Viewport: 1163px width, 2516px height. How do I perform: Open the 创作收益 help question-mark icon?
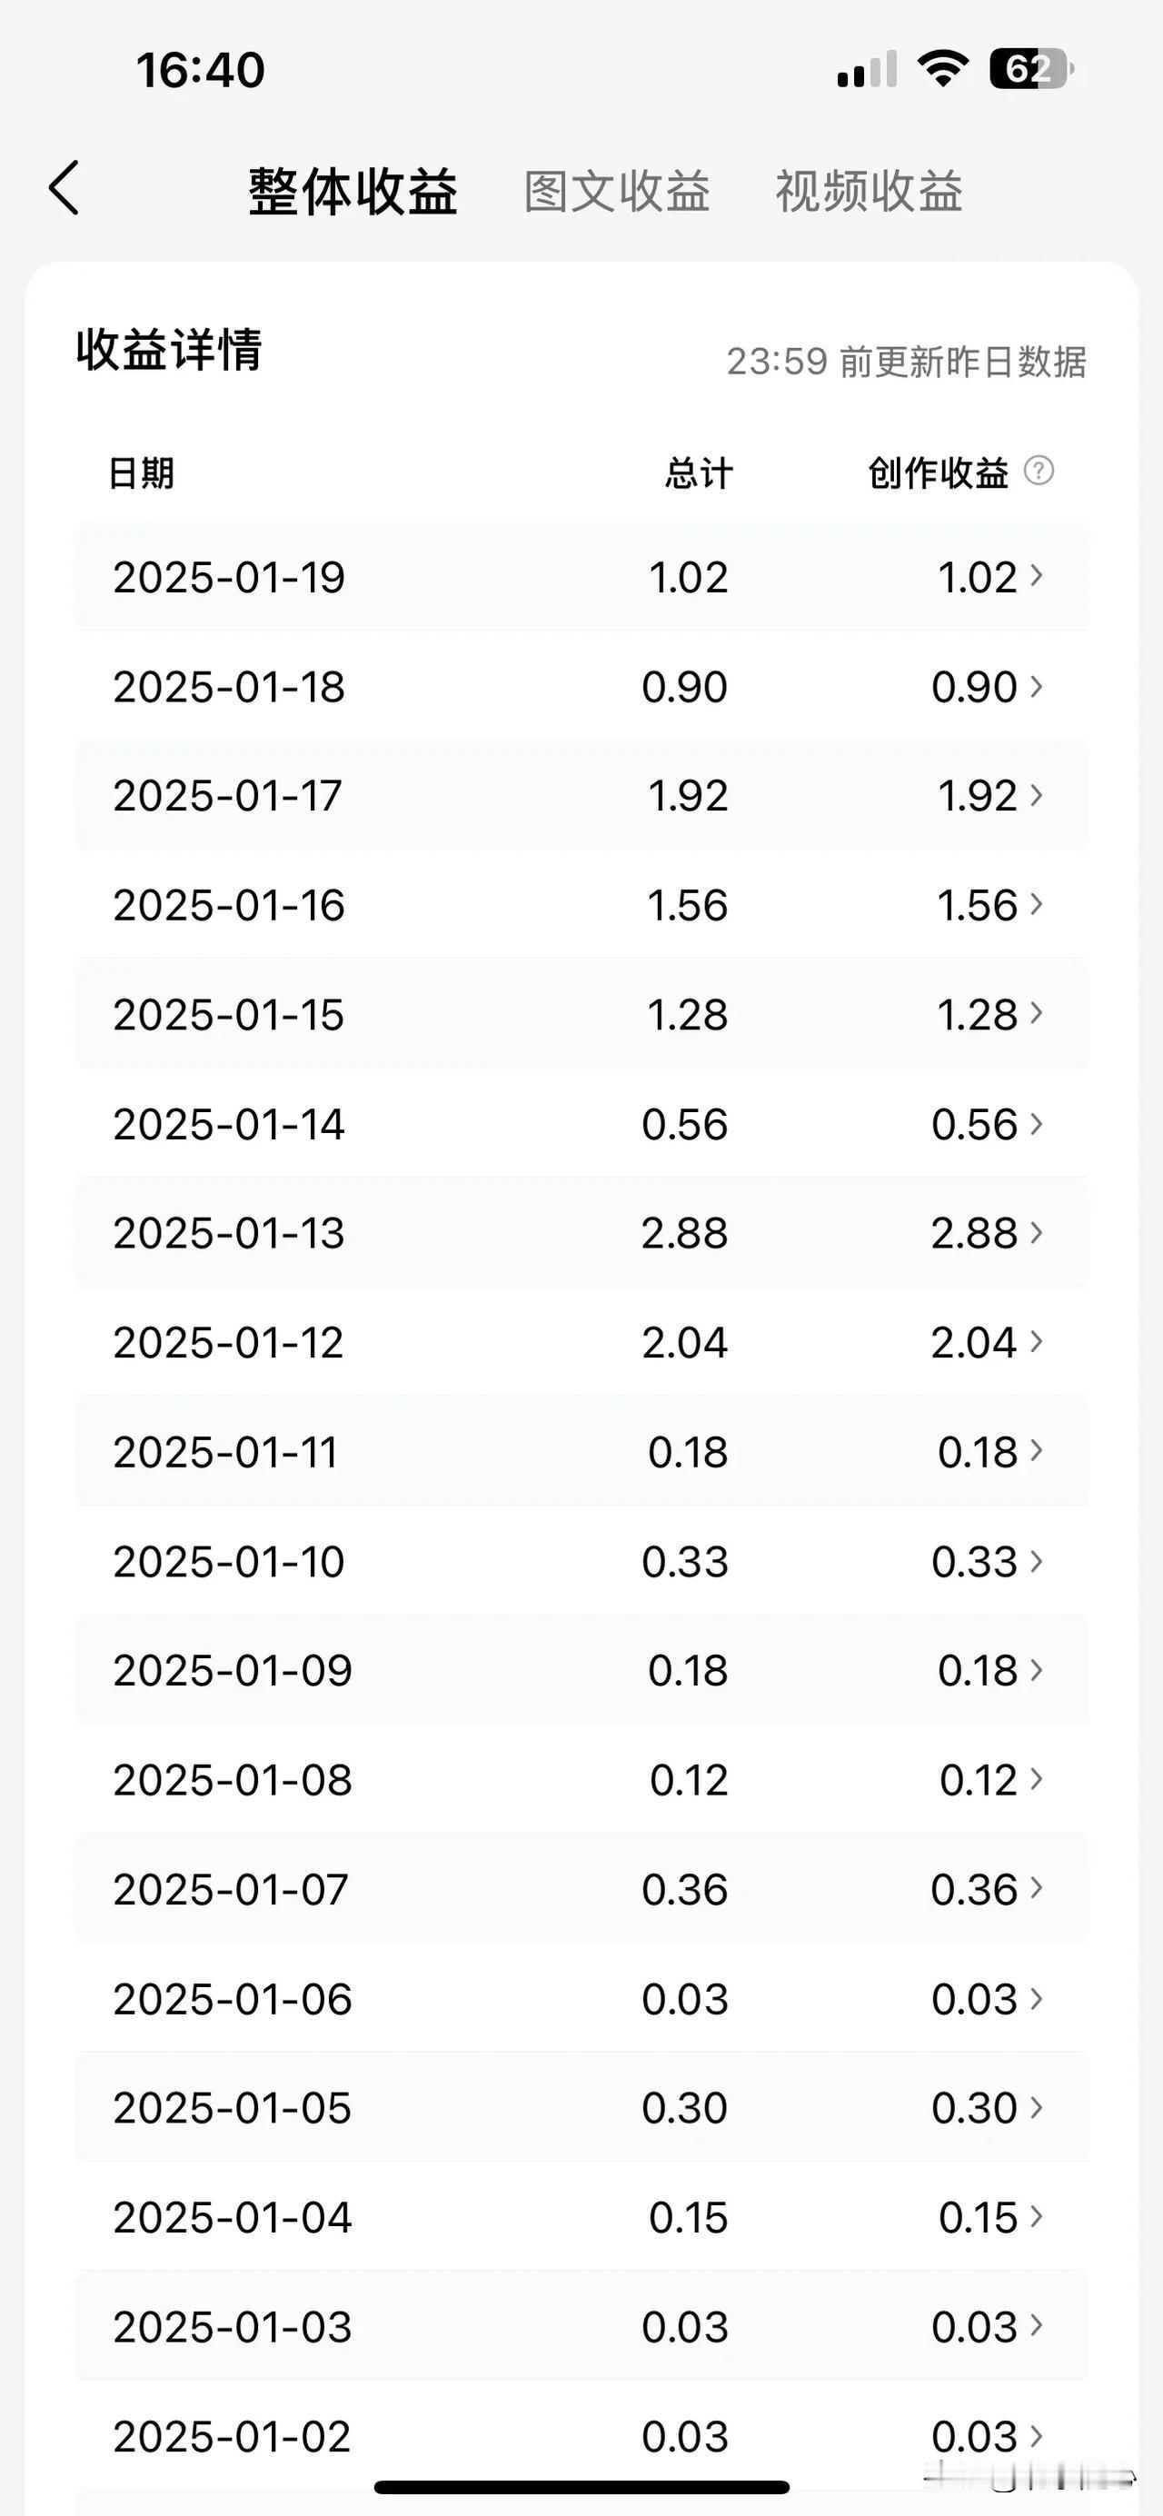1039,471
